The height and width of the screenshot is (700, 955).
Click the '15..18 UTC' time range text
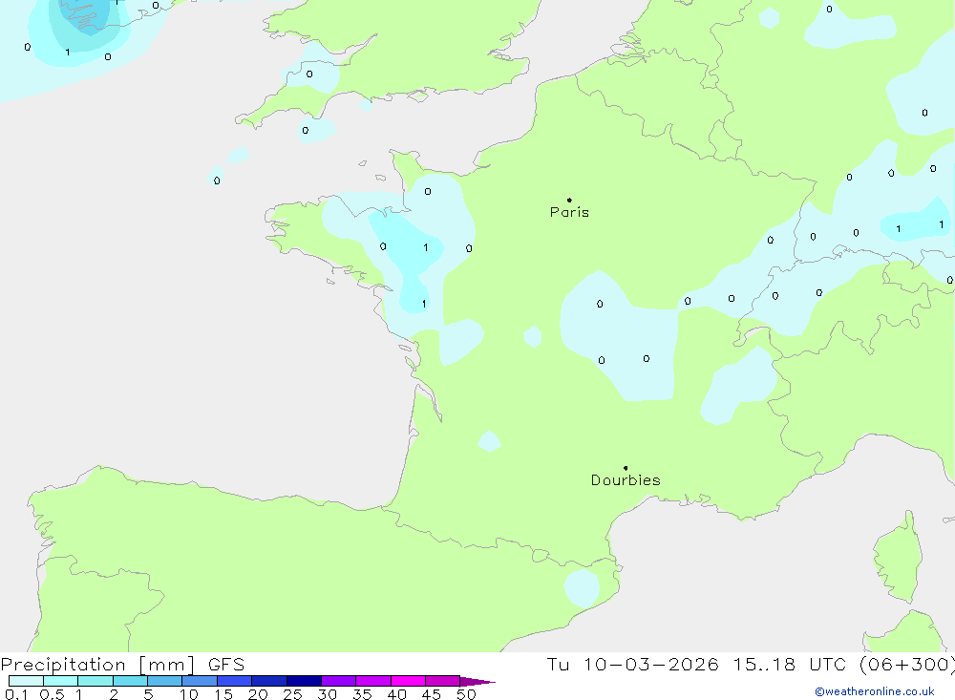point(792,664)
